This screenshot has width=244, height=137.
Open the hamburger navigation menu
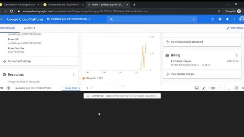pyautogui.click(x=2, y=19)
